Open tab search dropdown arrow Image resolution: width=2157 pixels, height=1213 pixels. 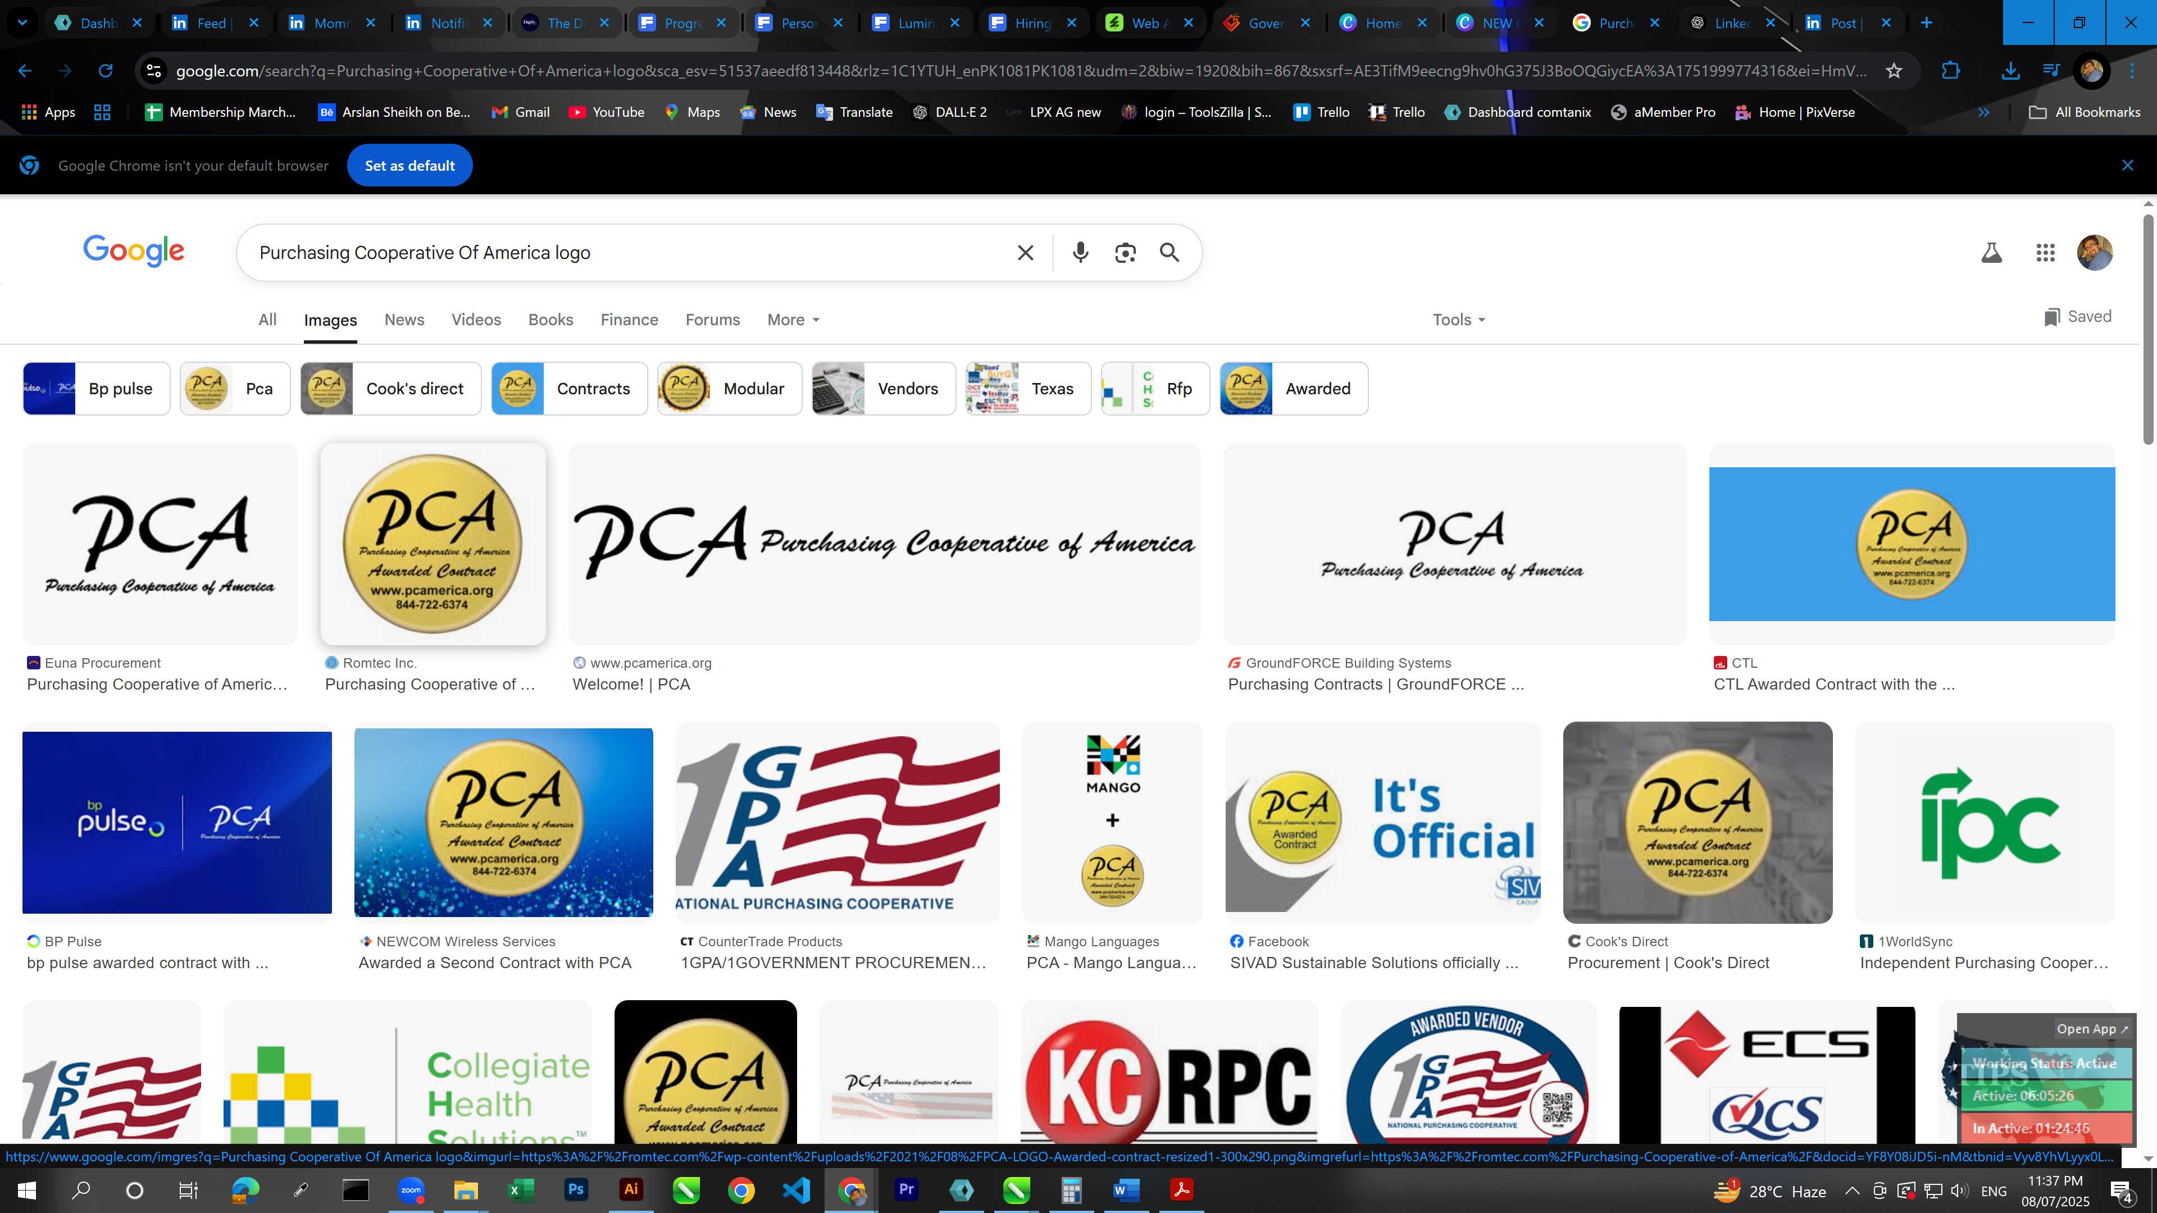pos(22,22)
